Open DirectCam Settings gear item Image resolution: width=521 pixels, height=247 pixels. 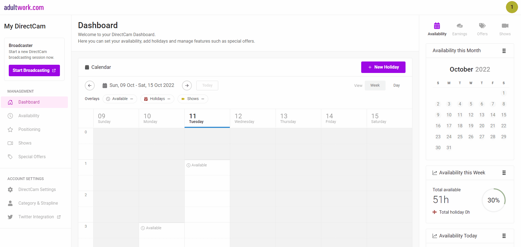tap(37, 189)
